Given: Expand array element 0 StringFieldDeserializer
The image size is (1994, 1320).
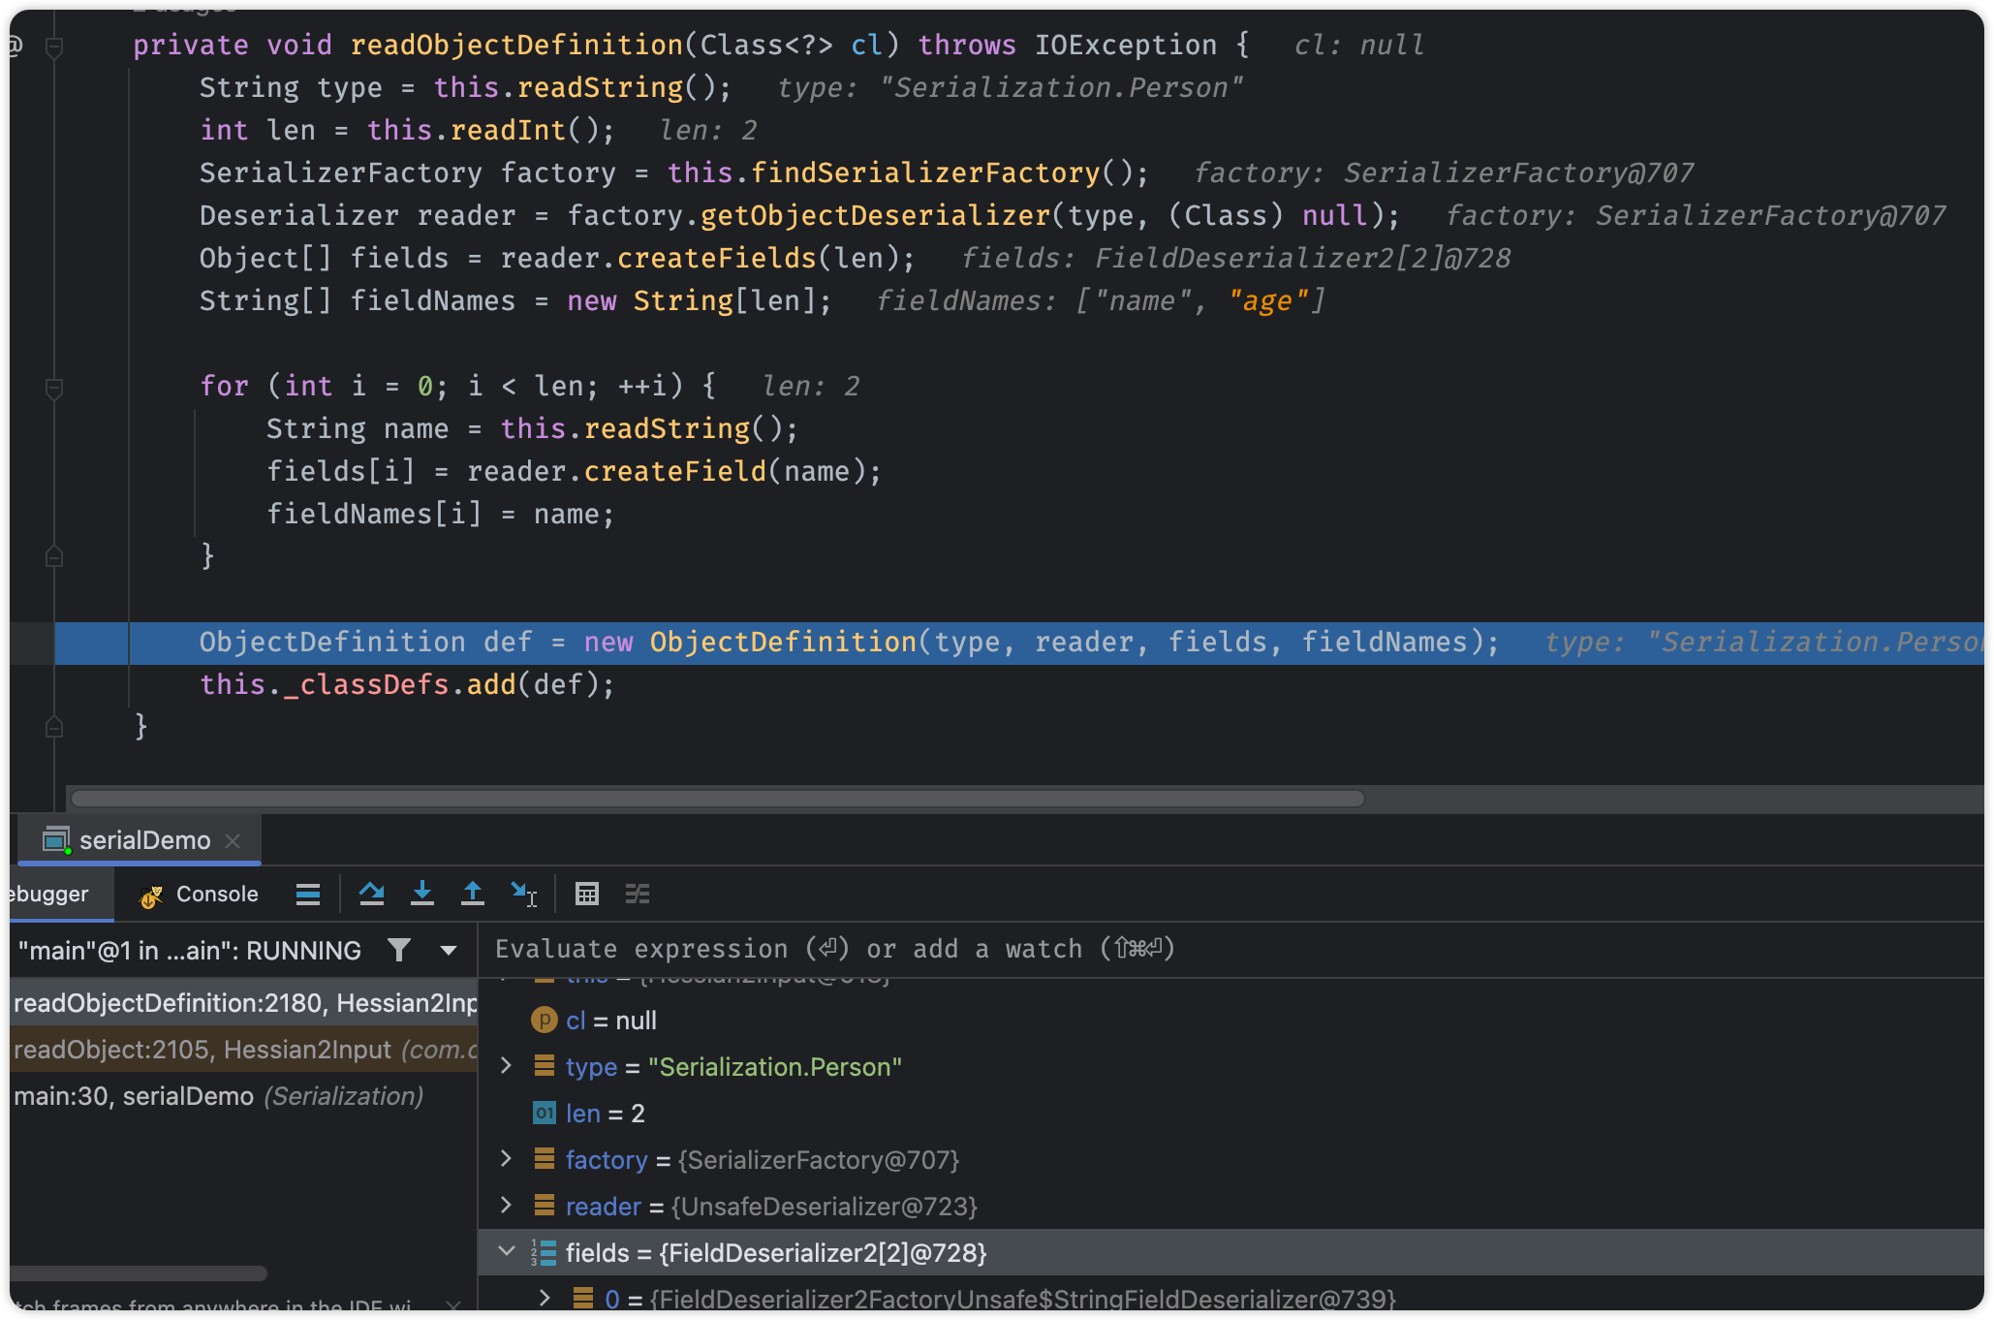Looking at the screenshot, I should (x=545, y=1298).
